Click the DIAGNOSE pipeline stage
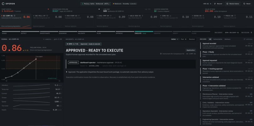 coord(68,32)
